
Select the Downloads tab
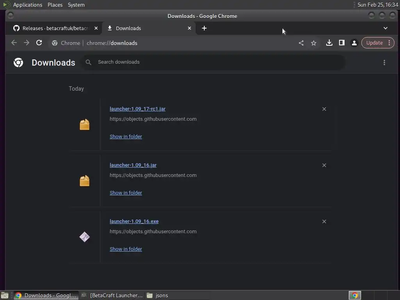pyautogui.click(x=149, y=28)
